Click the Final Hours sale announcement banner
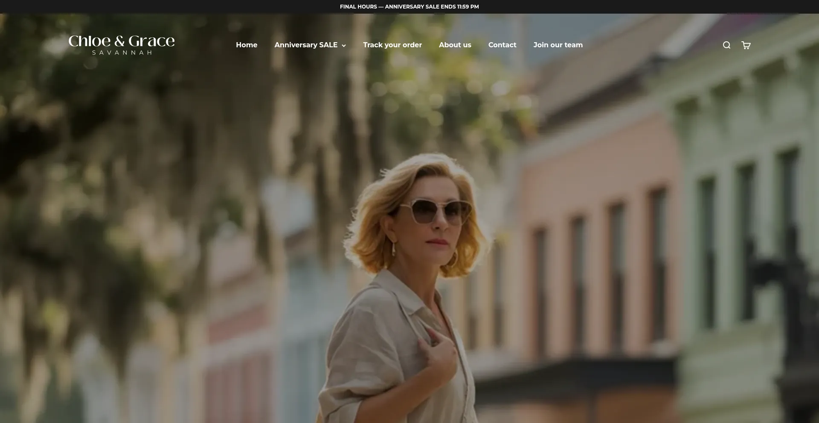This screenshot has width=819, height=423. pos(409,6)
